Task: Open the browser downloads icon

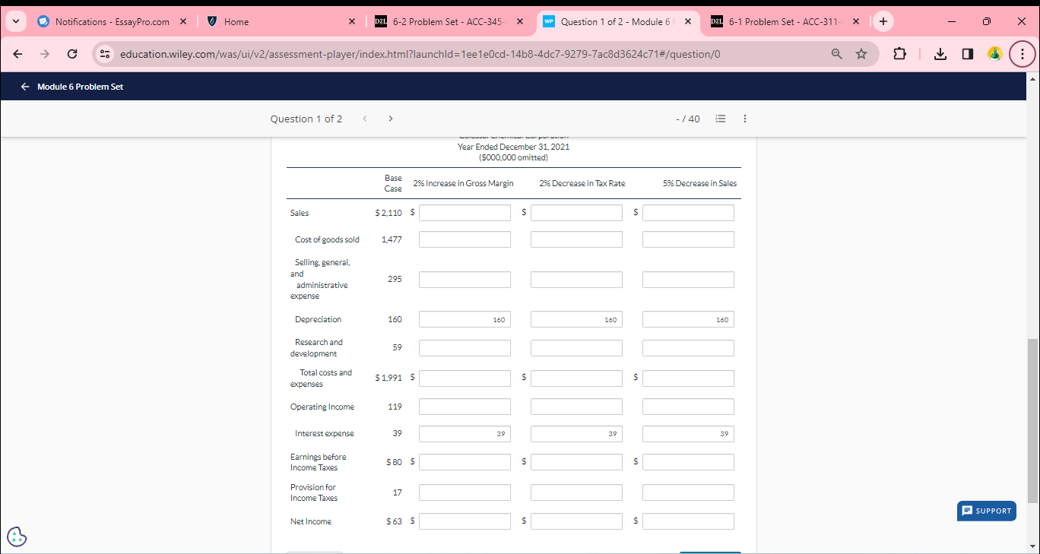Action: pos(940,54)
